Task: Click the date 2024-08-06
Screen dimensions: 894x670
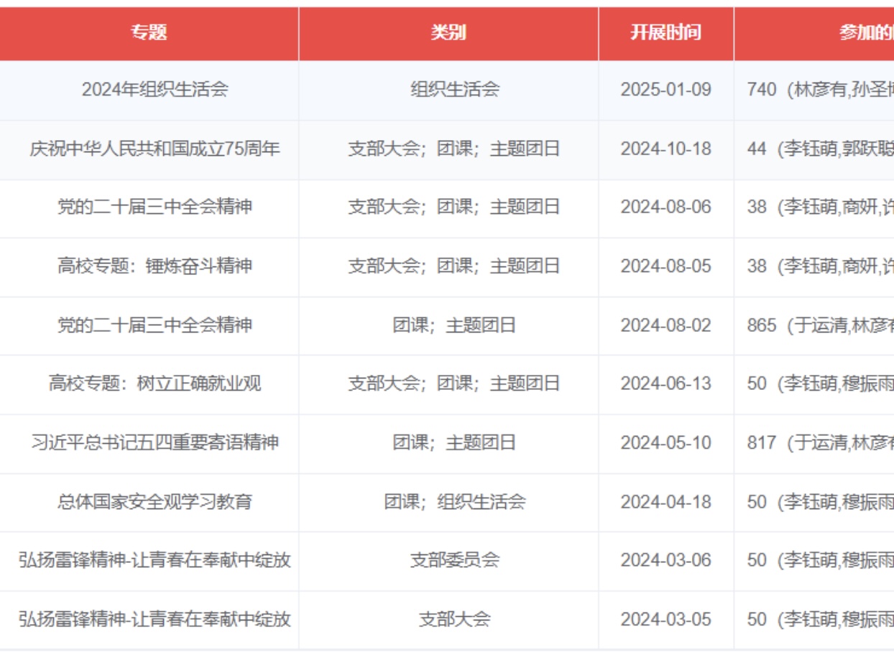Action: (665, 208)
